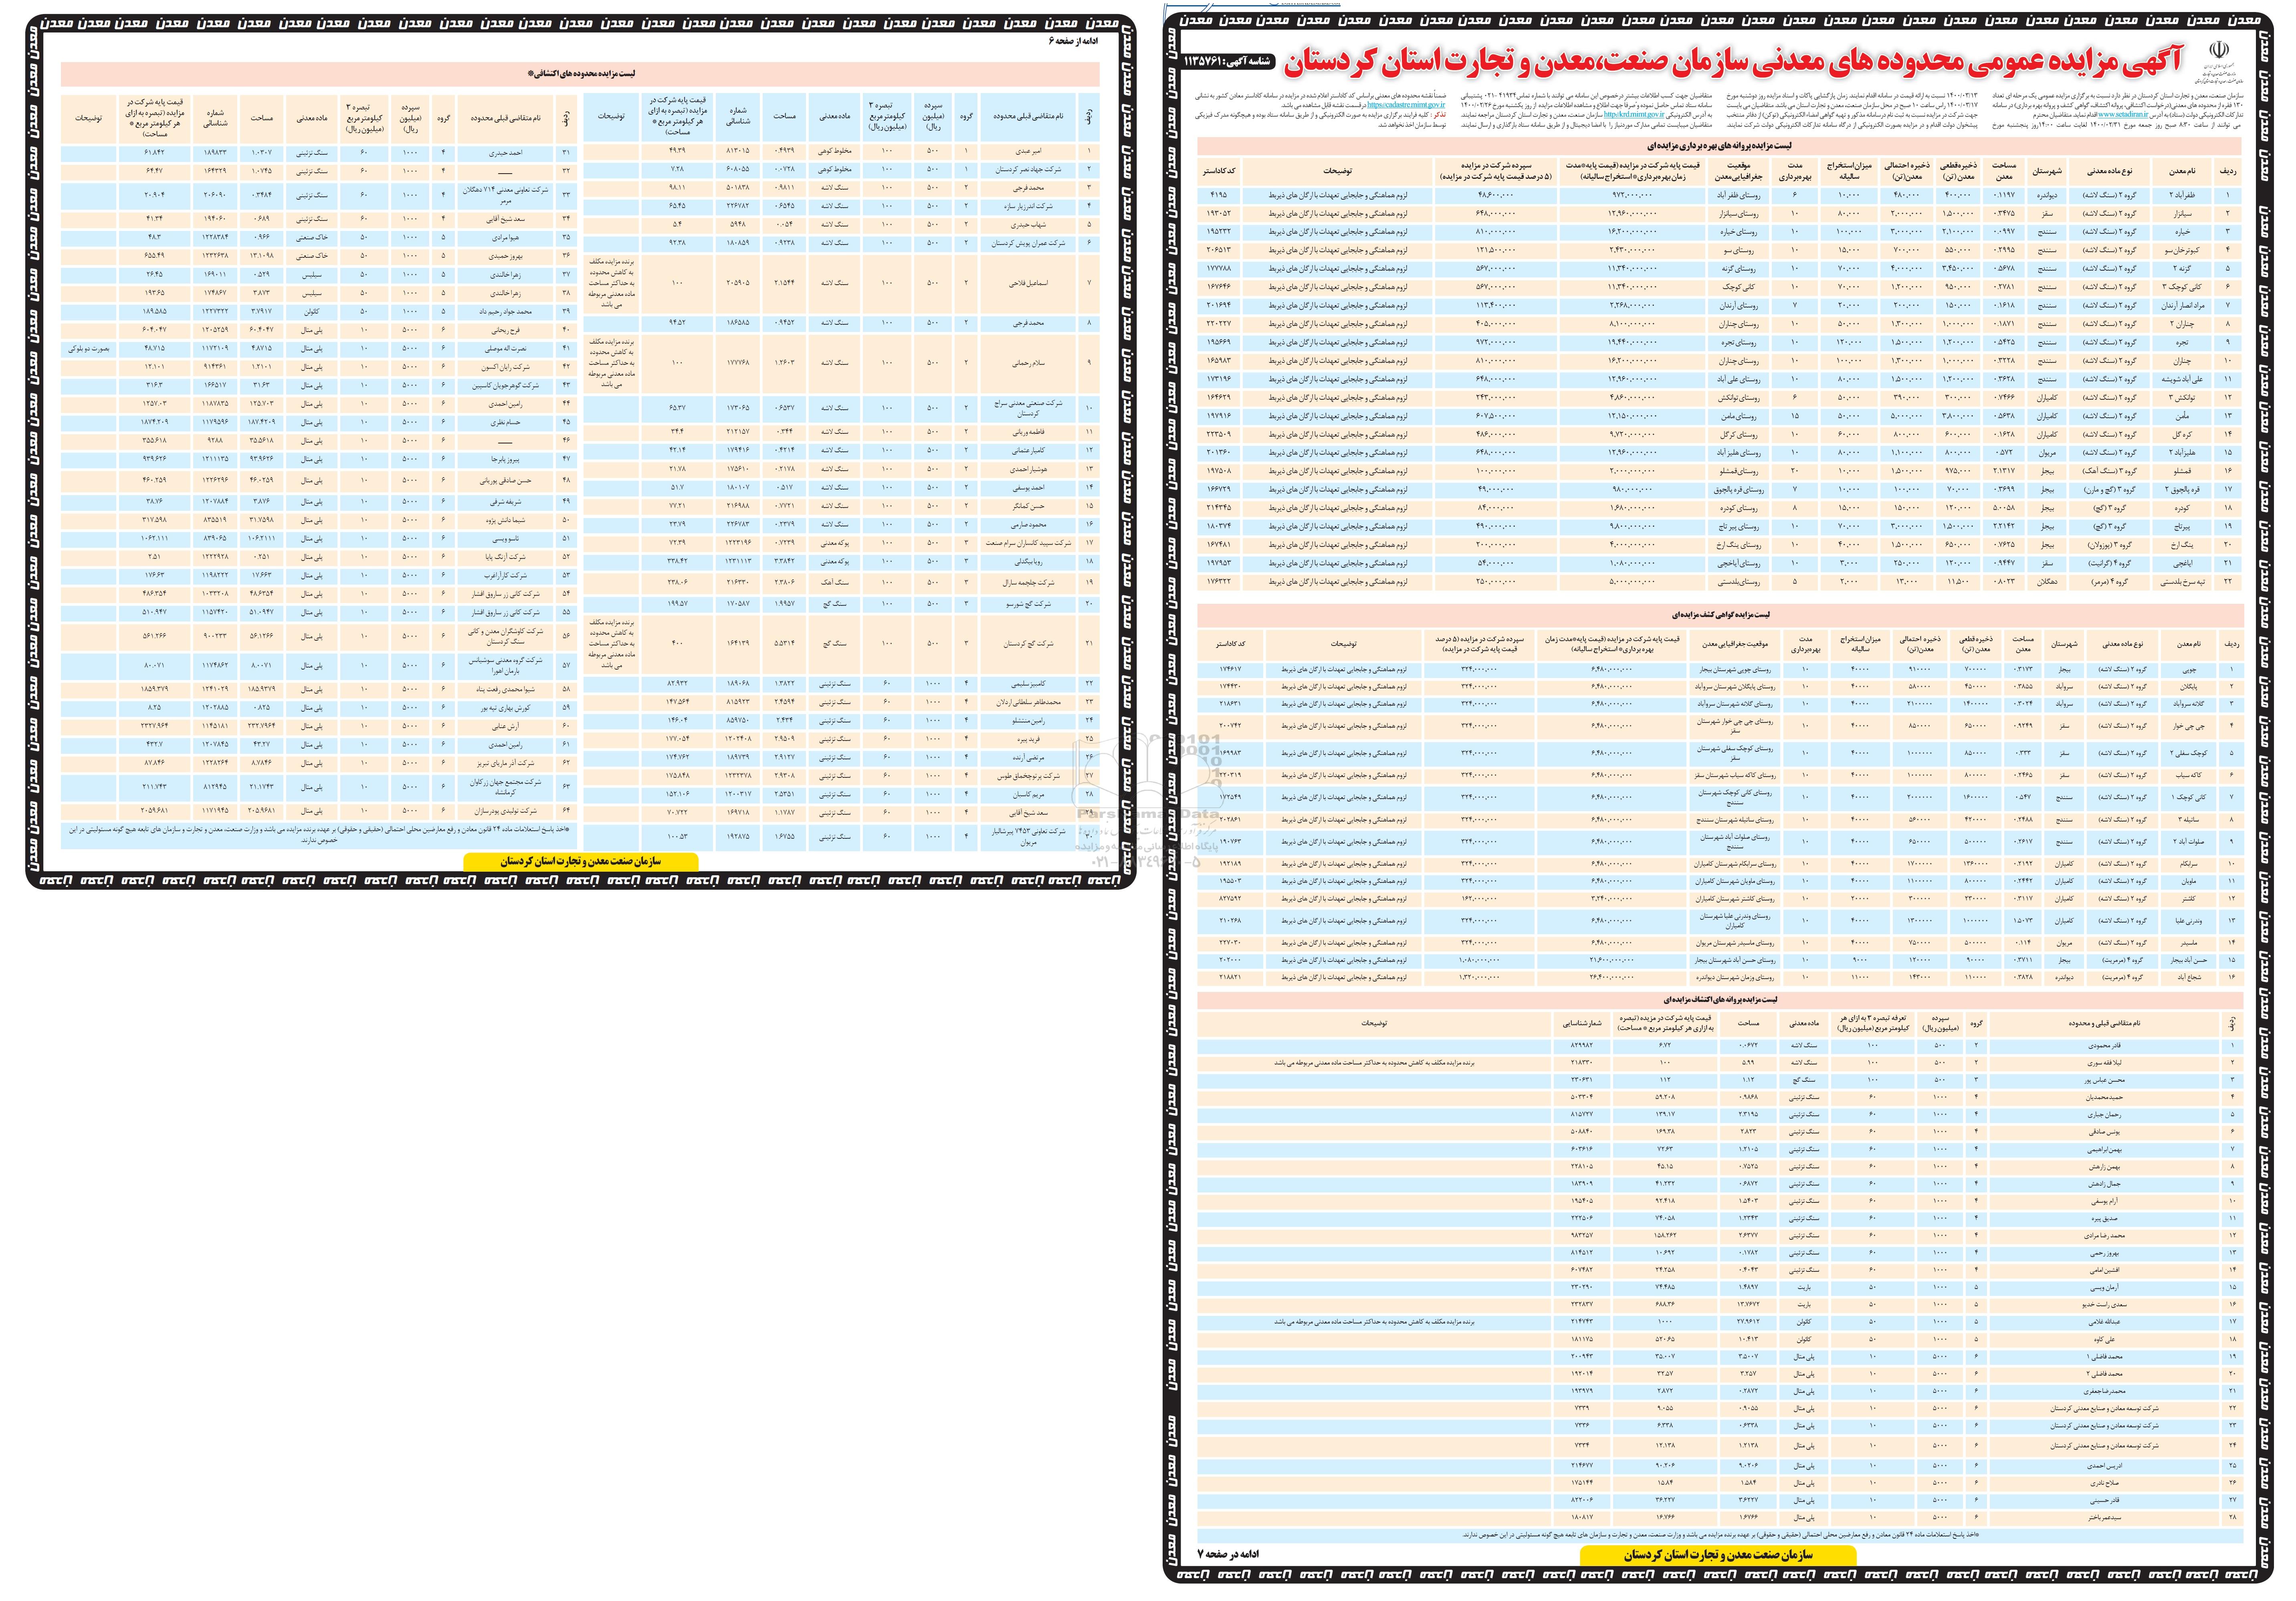Click "ادامه در صفحه ۷" note on right page
The width and height of the screenshot is (2296, 1601).
(x=1227, y=1554)
